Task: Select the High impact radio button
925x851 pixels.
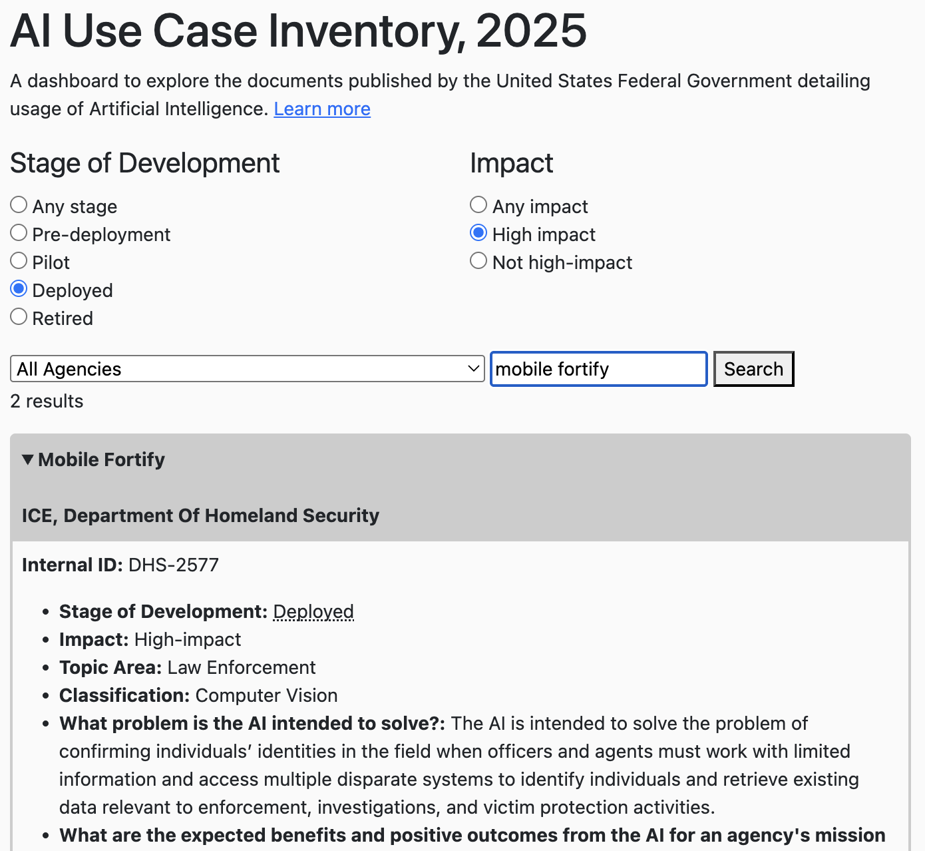Action: (478, 232)
